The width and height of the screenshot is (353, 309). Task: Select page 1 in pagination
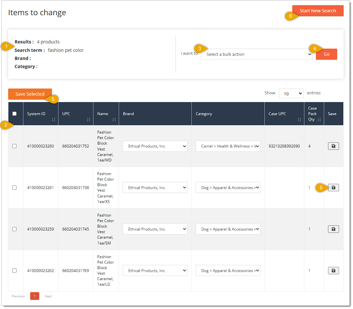[35, 296]
